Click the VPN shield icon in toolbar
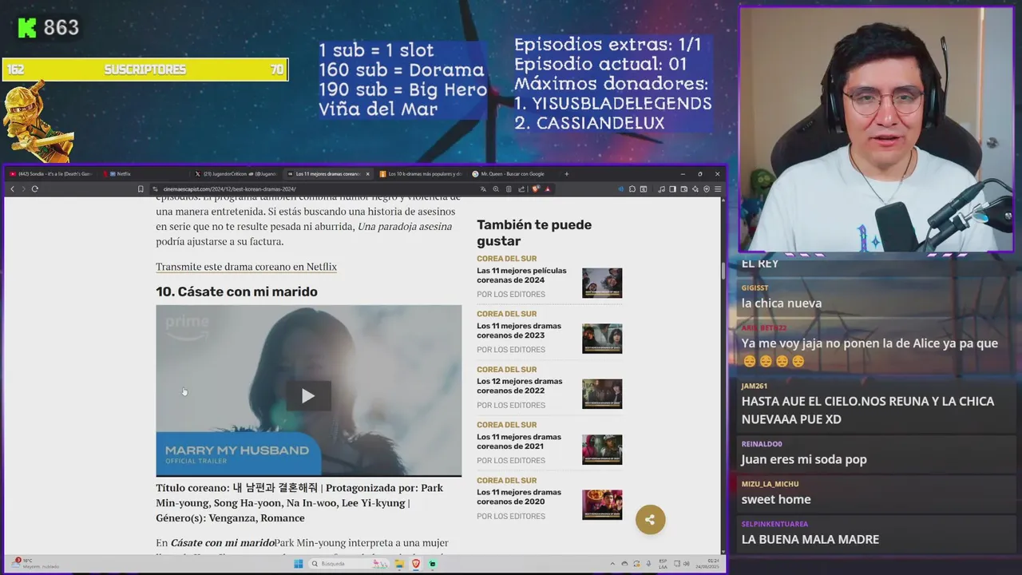1022x575 pixels. (x=707, y=189)
